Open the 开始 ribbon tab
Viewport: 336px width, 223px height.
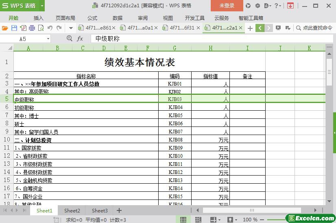[13, 18]
